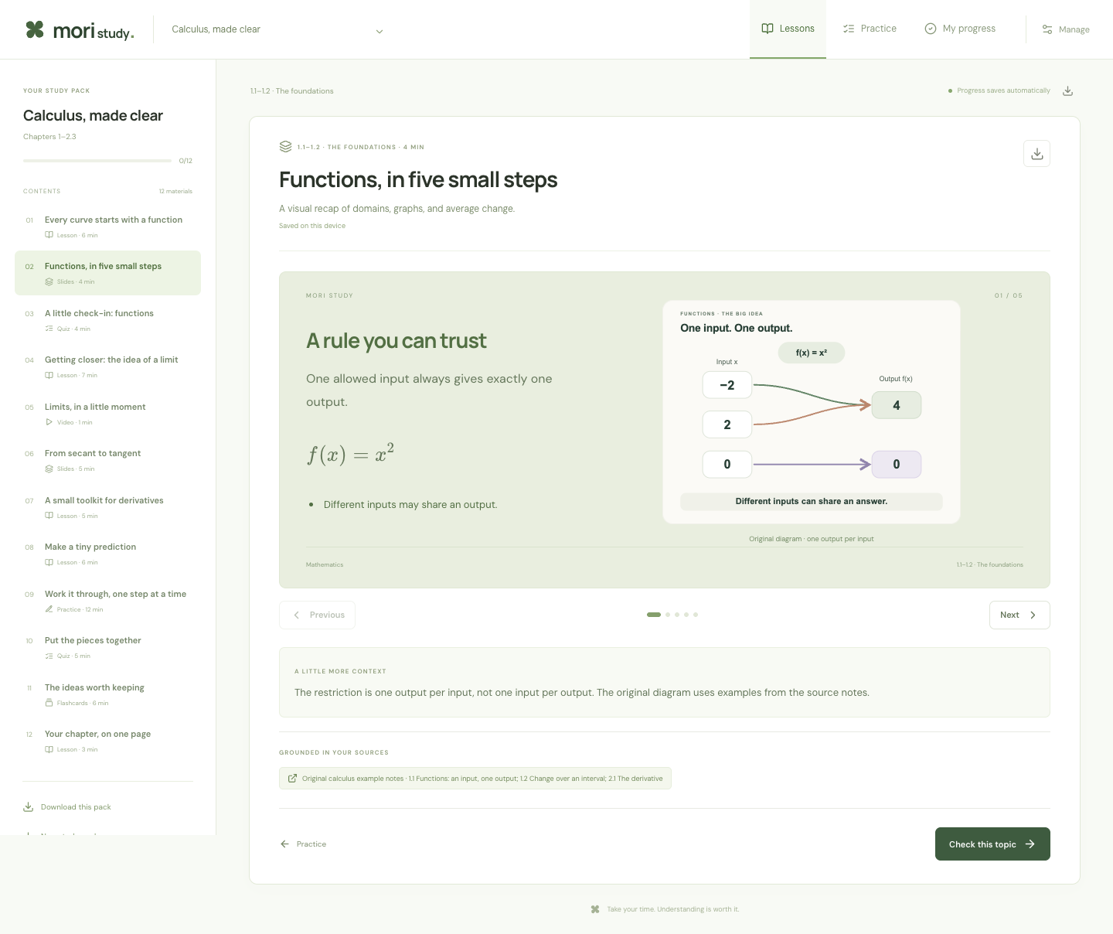This screenshot has height=934, width=1113.
Task: Open lesson 'Every curve starts with a function'
Action: point(107,227)
